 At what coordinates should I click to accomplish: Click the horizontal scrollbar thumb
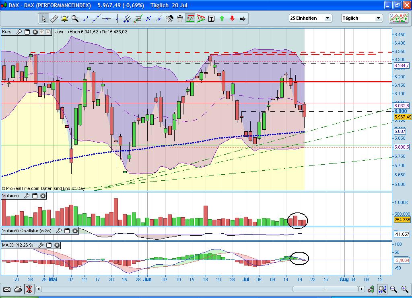point(325,289)
